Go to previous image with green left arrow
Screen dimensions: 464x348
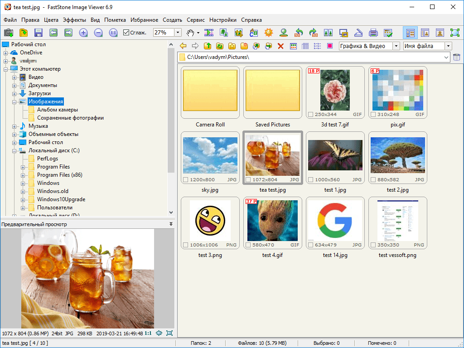[53, 33]
